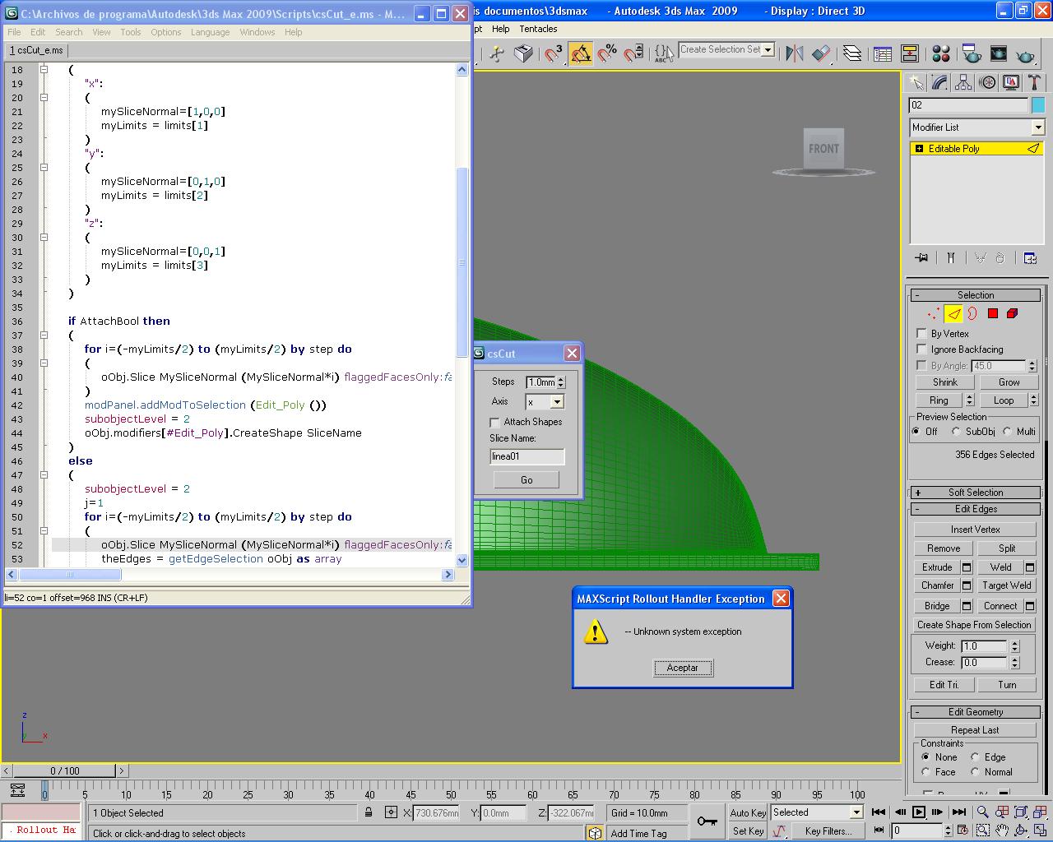Screen dimensions: 1053x842
Task: Select the Mirror tool
Action: 794,53
